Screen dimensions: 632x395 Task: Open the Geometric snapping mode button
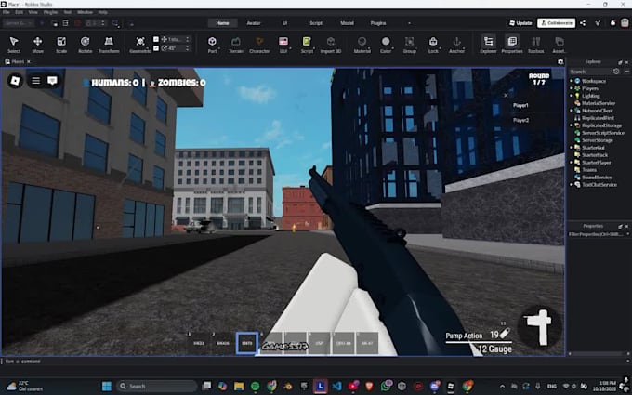tap(140, 45)
